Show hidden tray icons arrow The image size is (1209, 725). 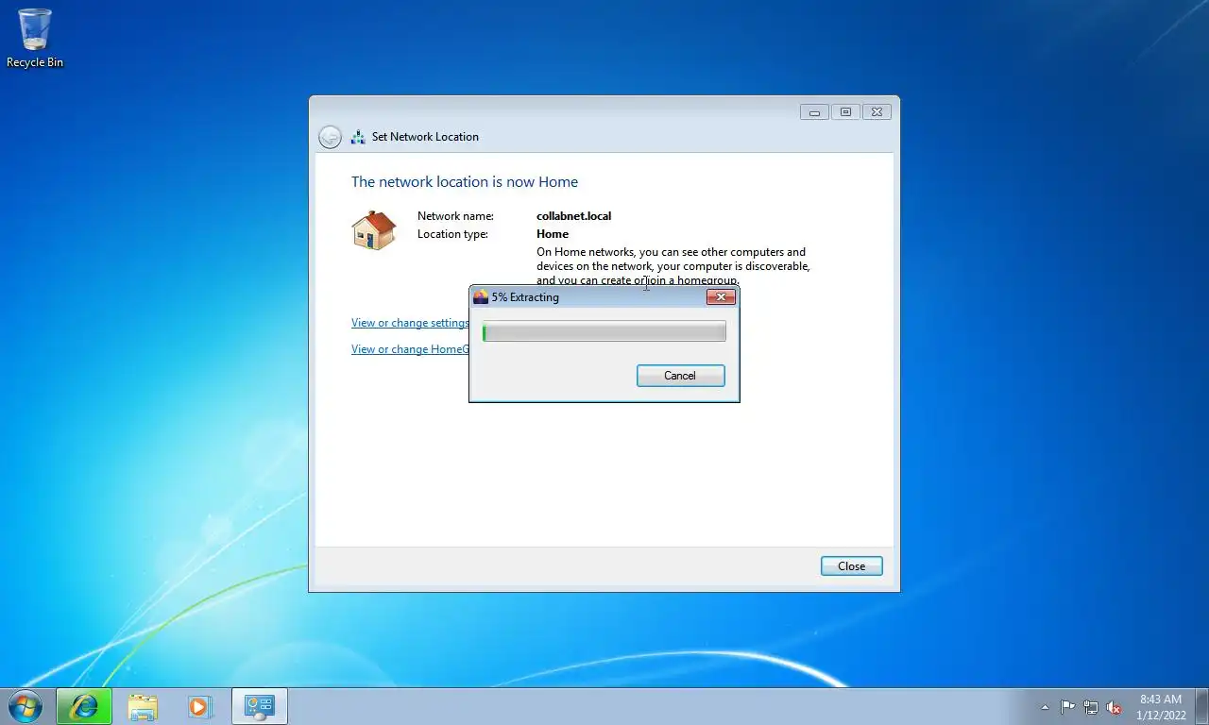click(x=1045, y=707)
